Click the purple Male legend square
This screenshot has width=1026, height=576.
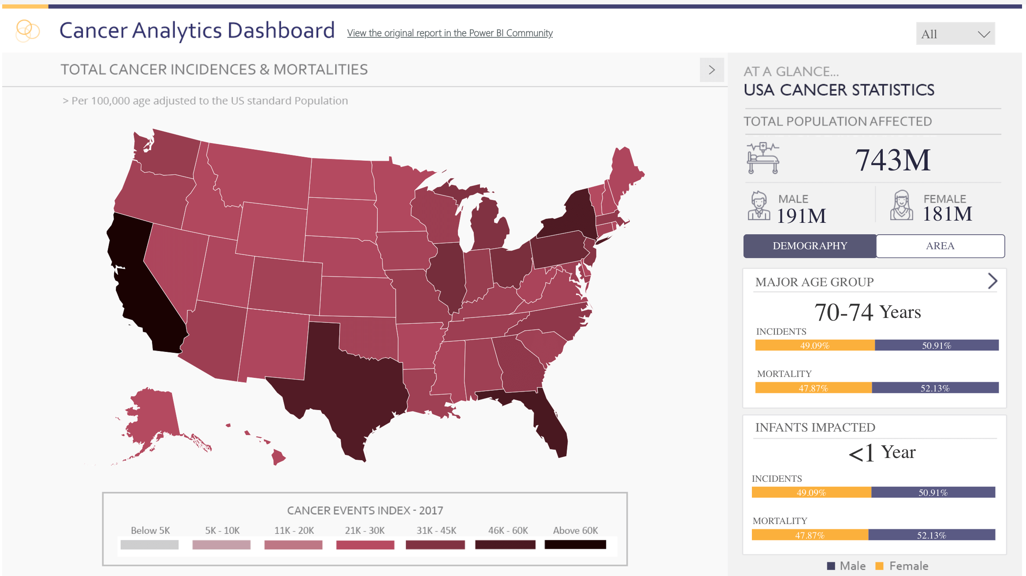tap(831, 566)
